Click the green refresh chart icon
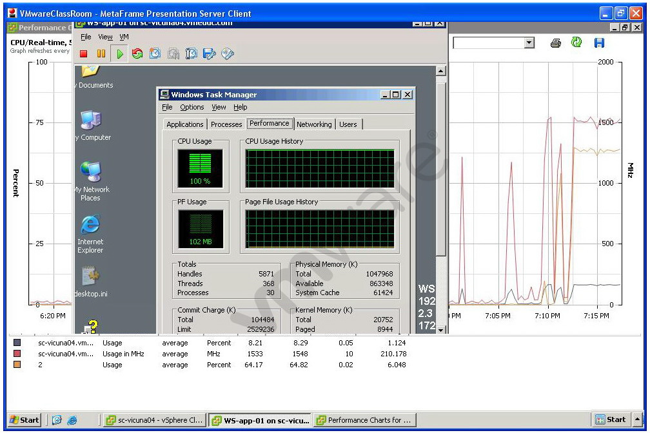 [576, 43]
